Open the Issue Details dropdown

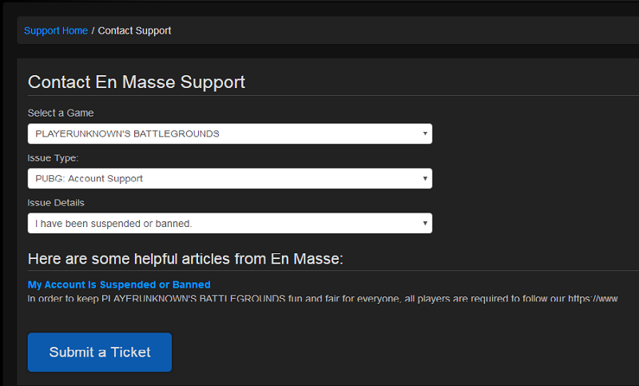pyautogui.click(x=229, y=223)
